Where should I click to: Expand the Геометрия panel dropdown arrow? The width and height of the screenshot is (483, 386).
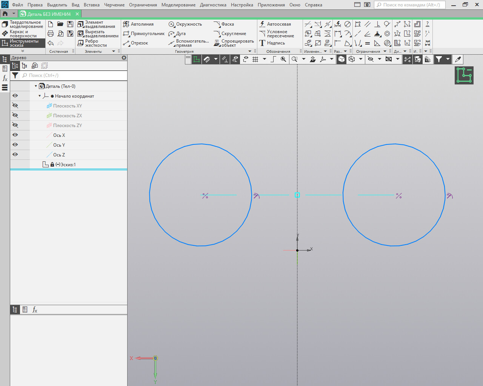[x=249, y=51]
